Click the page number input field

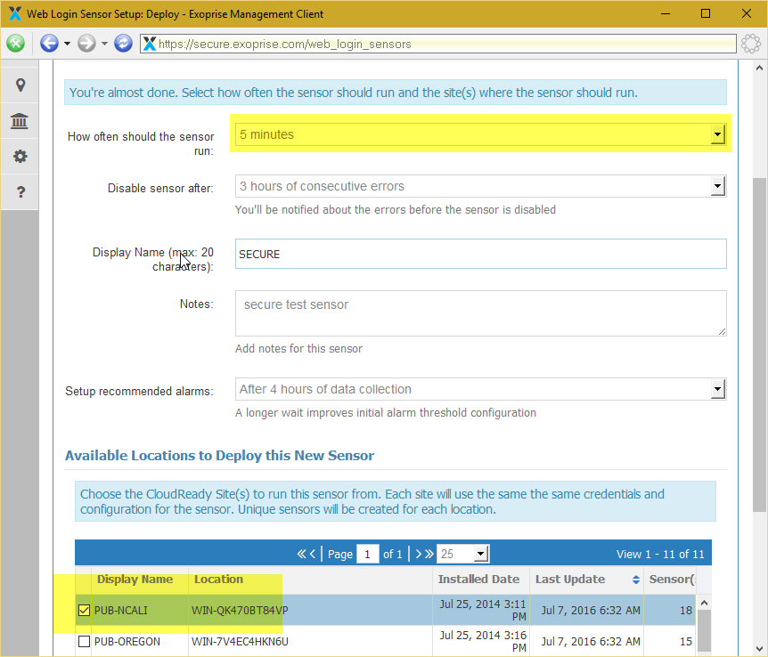click(367, 554)
